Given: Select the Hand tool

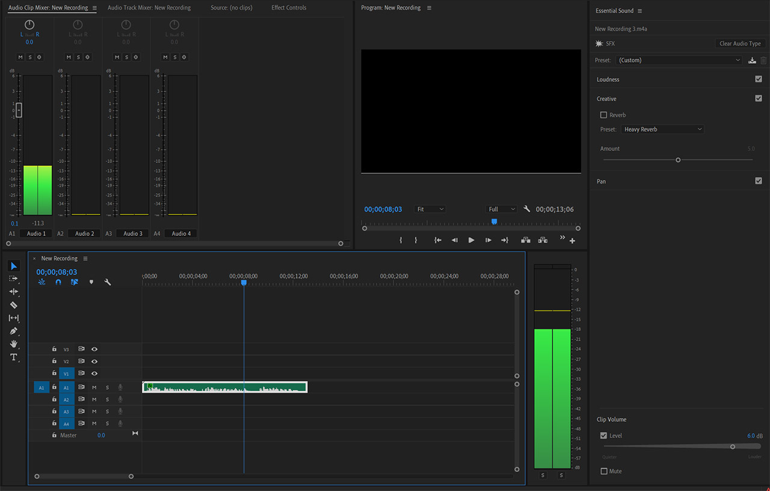Looking at the screenshot, I should point(14,344).
